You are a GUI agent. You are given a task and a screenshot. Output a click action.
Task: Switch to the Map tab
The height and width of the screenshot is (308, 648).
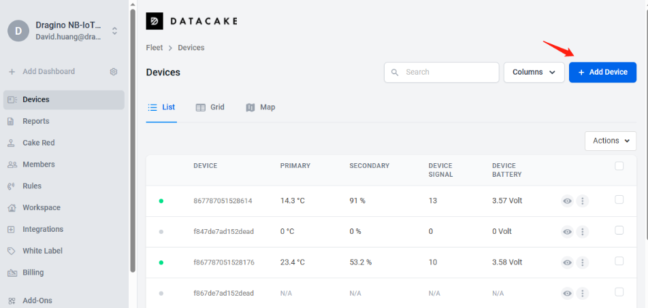tap(260, 107)
